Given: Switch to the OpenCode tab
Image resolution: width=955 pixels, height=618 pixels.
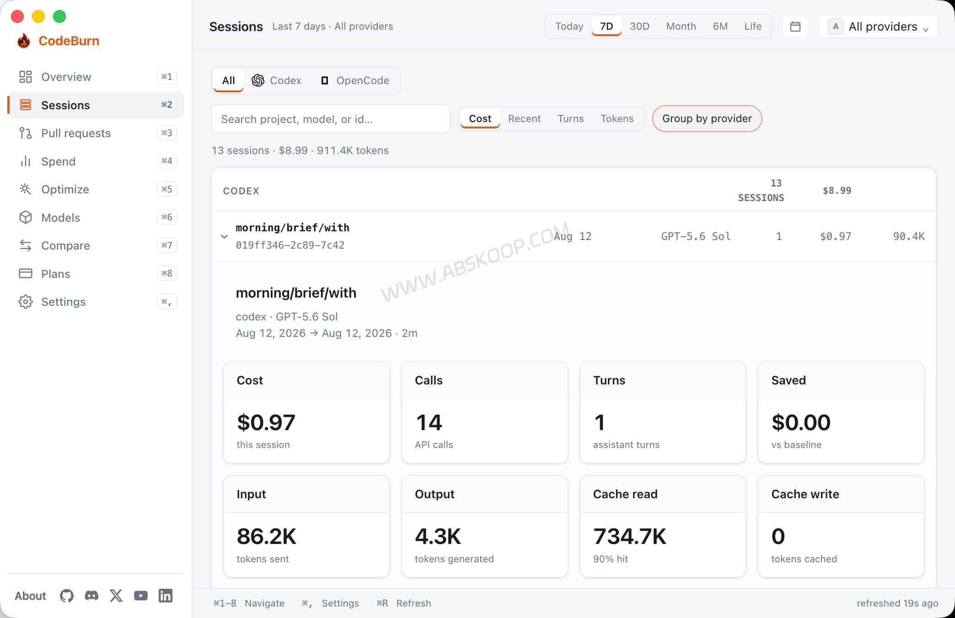Looking at the screenshot, I should point(355,80).
